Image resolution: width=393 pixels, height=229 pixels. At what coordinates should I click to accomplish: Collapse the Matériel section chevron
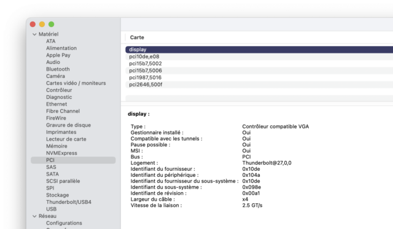(x=34, y=34)
